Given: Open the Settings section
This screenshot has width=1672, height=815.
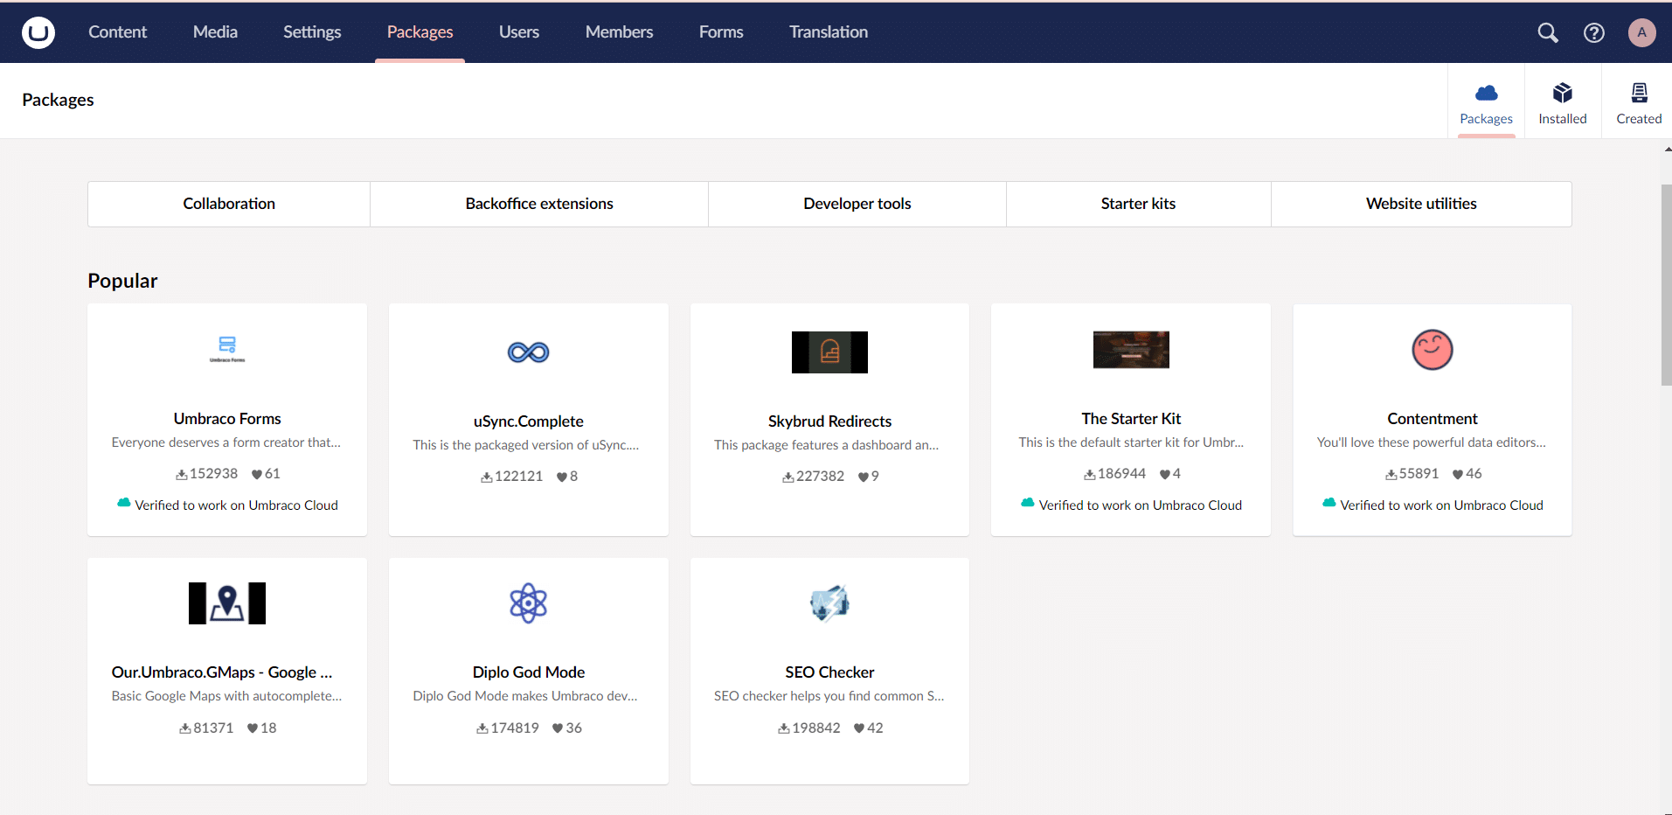Looking at the screenshot, I should coord(312,32).
